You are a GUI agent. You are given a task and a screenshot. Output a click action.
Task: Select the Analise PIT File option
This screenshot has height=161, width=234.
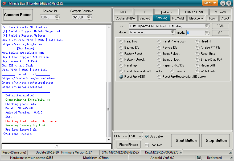coord(198,48)
